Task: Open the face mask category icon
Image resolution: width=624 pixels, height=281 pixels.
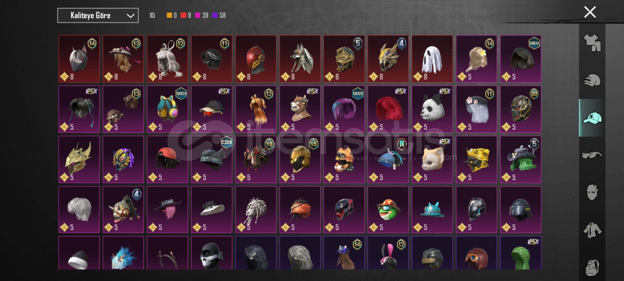Action: (592, 193)
